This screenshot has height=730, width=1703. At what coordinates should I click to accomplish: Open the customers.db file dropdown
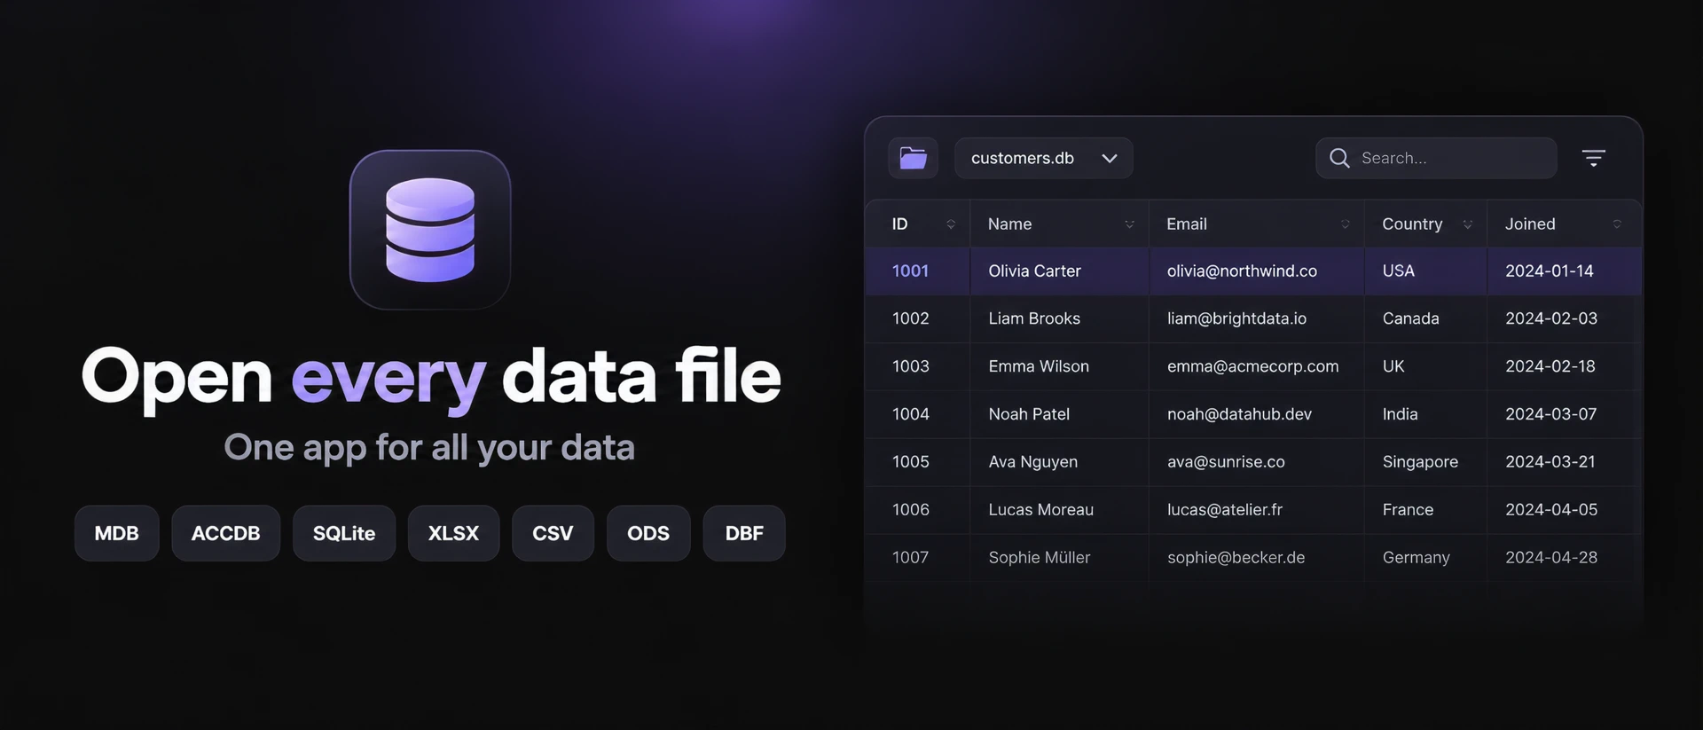(x=1044, y=158)
